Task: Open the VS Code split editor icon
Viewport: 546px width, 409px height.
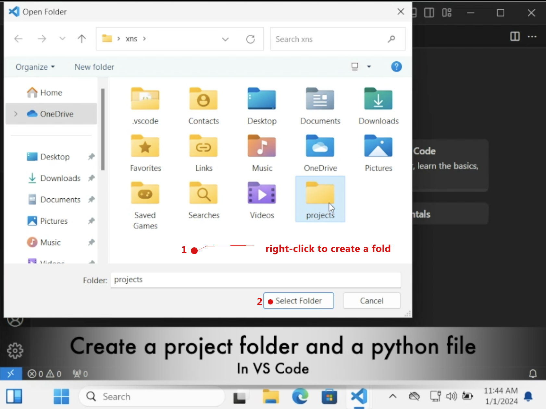Action: pyautogui.click(x=515, y=36)
